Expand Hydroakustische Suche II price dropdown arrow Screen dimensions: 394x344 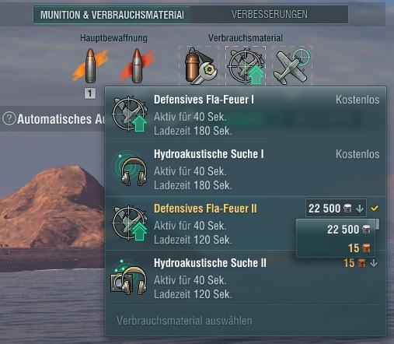pos(374,263)
